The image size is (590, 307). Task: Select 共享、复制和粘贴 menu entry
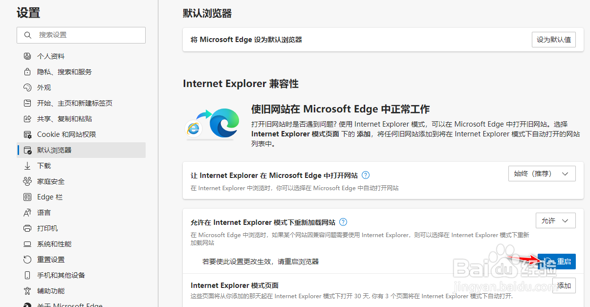[x=81, y=119]
